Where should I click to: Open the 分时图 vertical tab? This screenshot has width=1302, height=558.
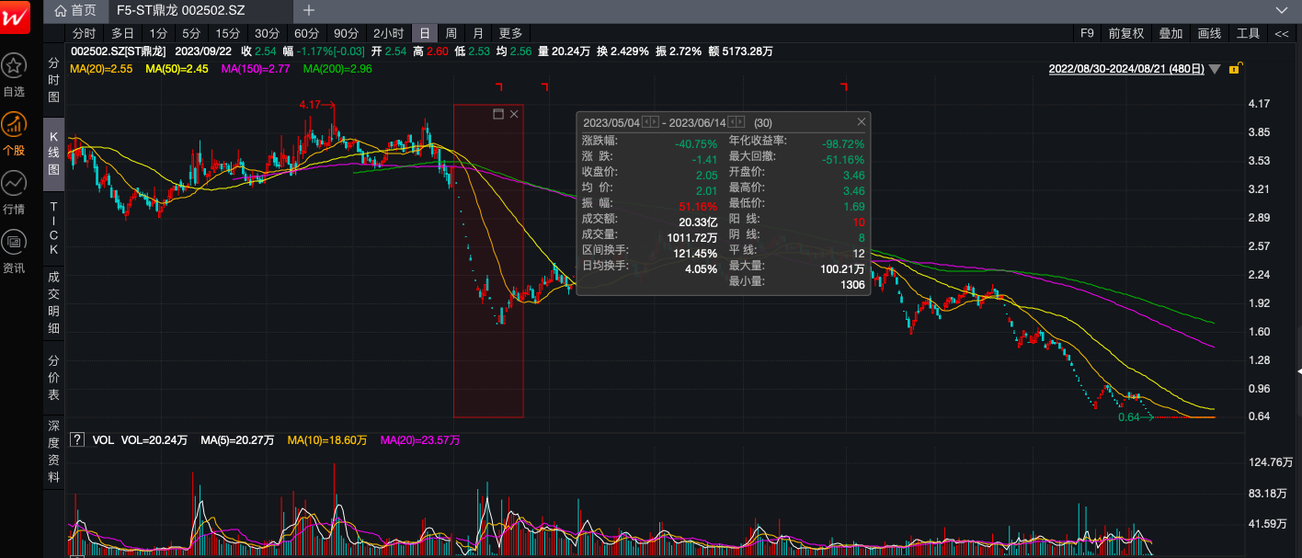(53, 79)
